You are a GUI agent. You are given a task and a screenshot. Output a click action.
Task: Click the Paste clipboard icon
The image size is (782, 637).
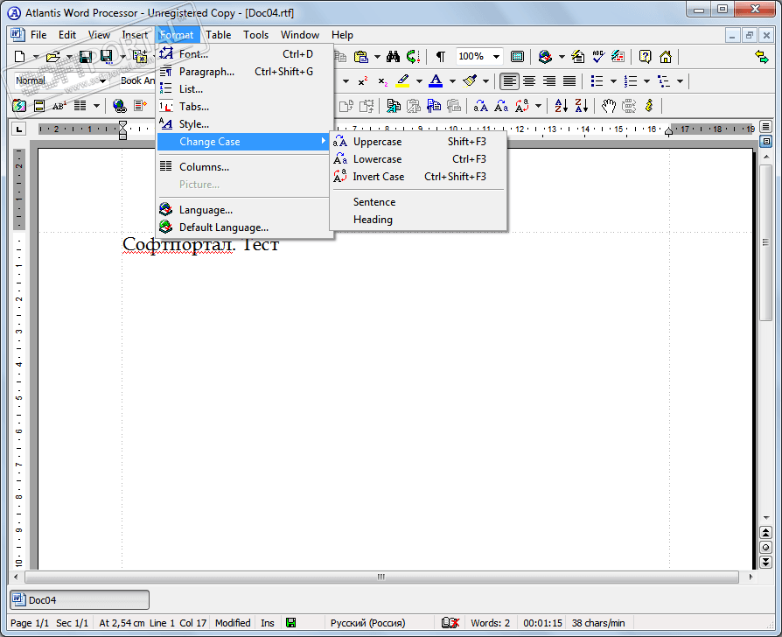click(x=360, y=57)
